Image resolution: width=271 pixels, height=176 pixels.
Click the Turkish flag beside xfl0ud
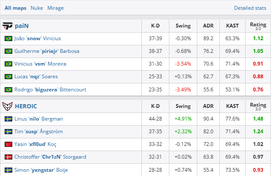click(8, 144)
